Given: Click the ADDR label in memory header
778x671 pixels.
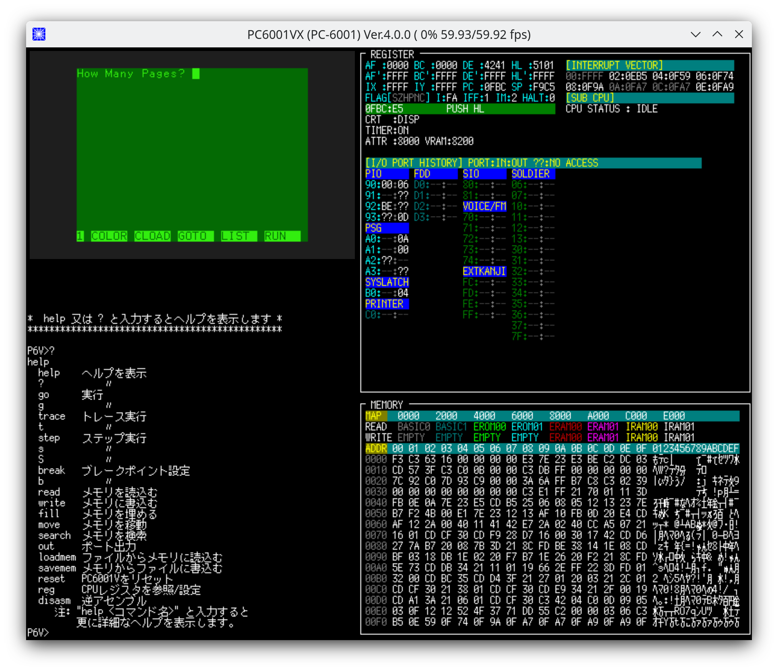Looking at the screenshot, I should [x=376, y=448].
